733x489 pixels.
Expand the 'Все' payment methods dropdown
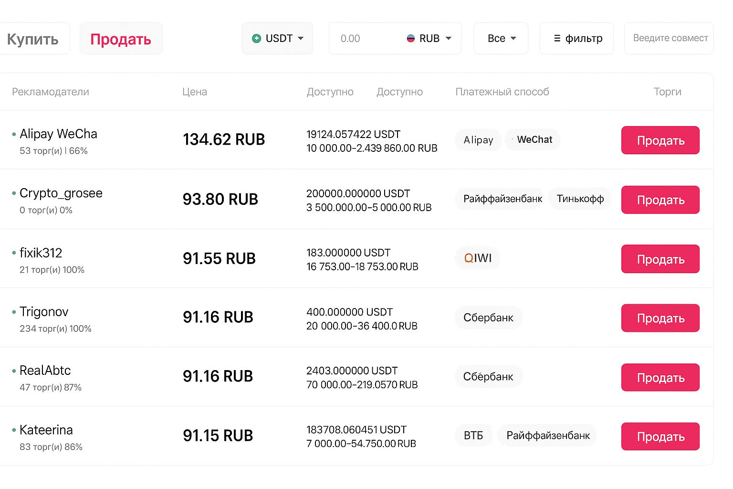501,38
